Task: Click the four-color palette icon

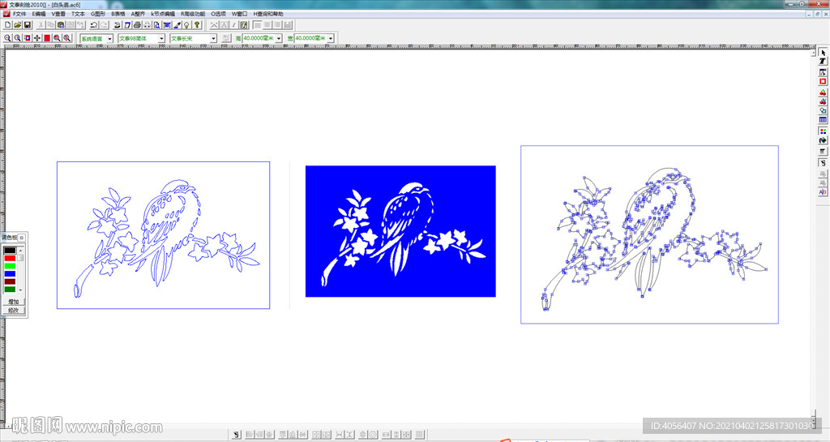Action: point(823,131)
